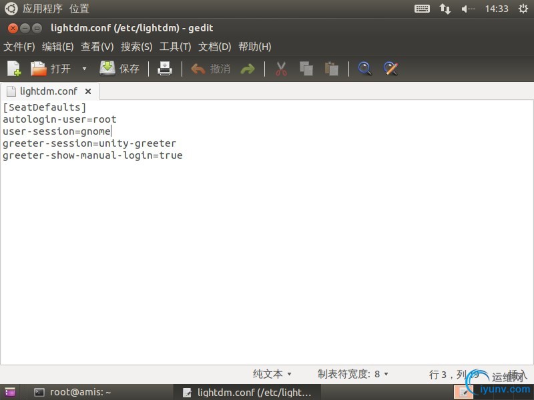Open the power gear session menu
The image size is (534, 400).
(x=523, y=9)
